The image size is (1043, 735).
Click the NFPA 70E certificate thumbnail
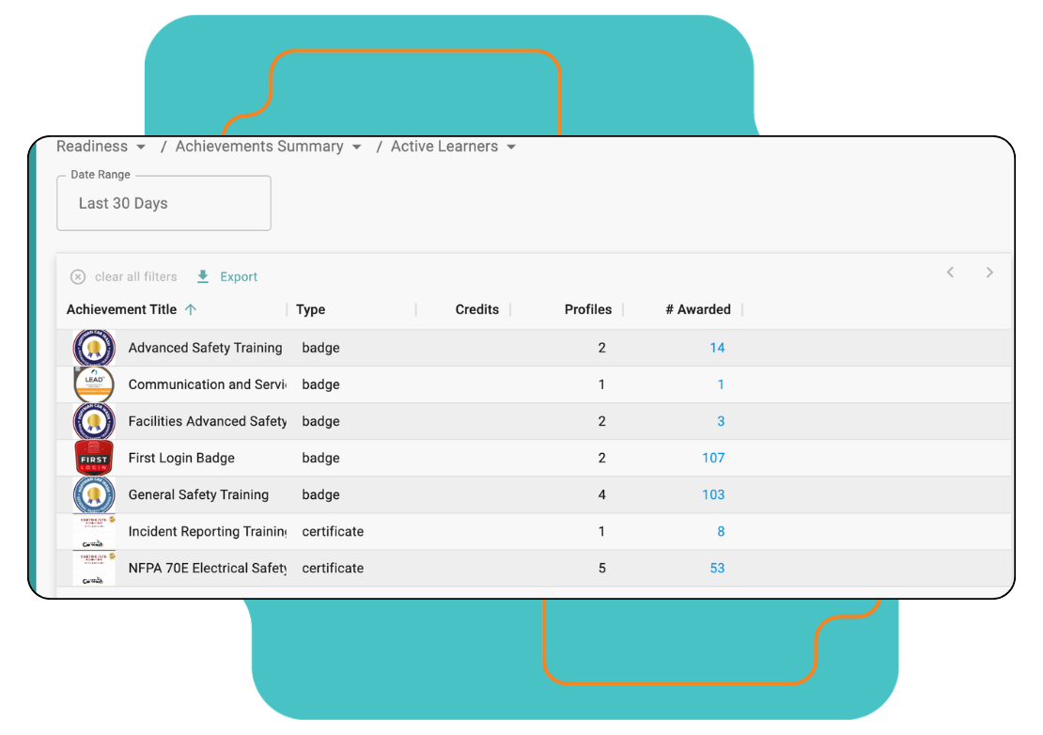point(94,568)
